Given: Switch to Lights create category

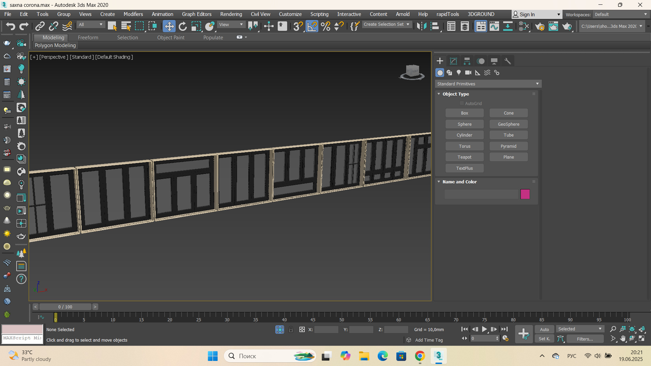Looking at the screenshot, I should tap(459, 73).
